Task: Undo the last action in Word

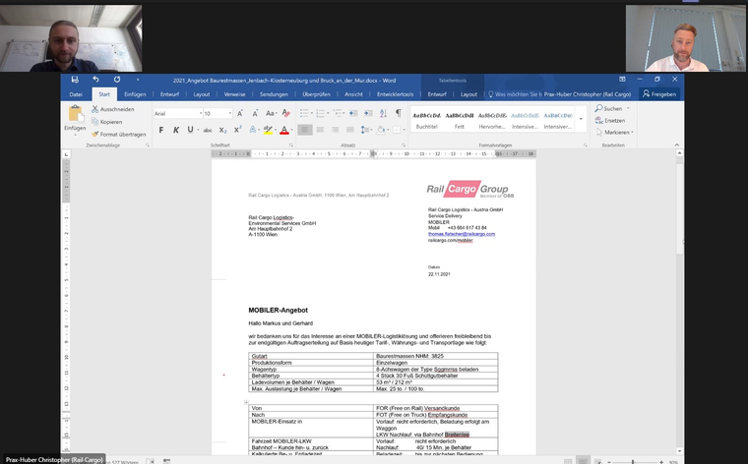Action: [x=95, y=80]
